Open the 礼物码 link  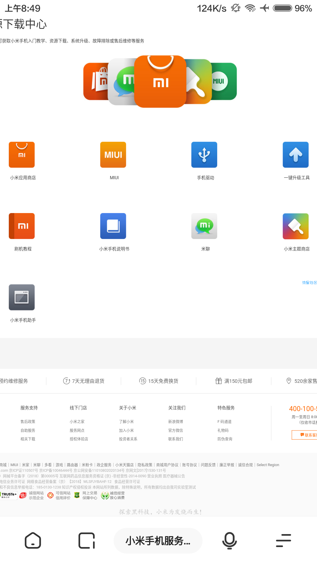click(223, 430)
